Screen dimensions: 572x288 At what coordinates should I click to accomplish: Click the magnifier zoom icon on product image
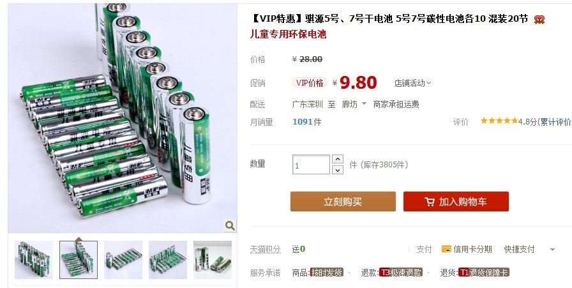(x=230, y=225)
